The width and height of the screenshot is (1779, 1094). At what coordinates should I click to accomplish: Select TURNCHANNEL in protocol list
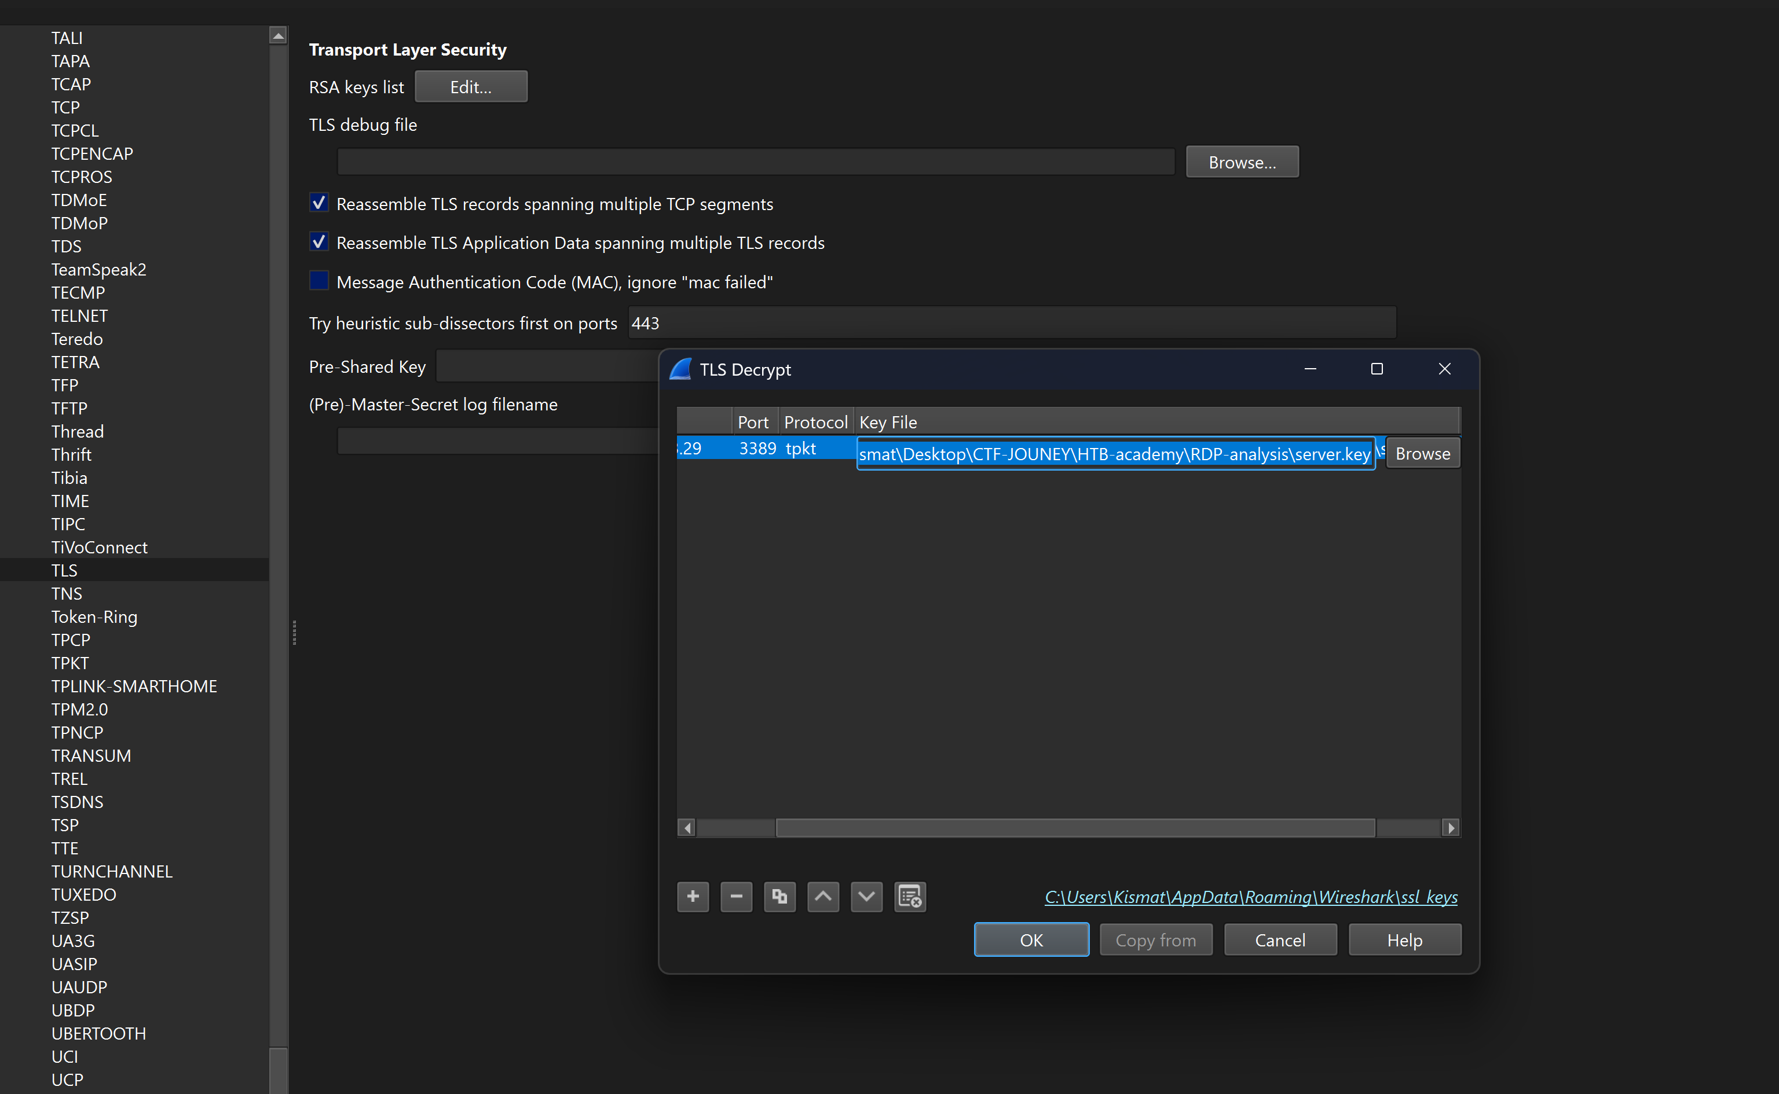[111, 871]
